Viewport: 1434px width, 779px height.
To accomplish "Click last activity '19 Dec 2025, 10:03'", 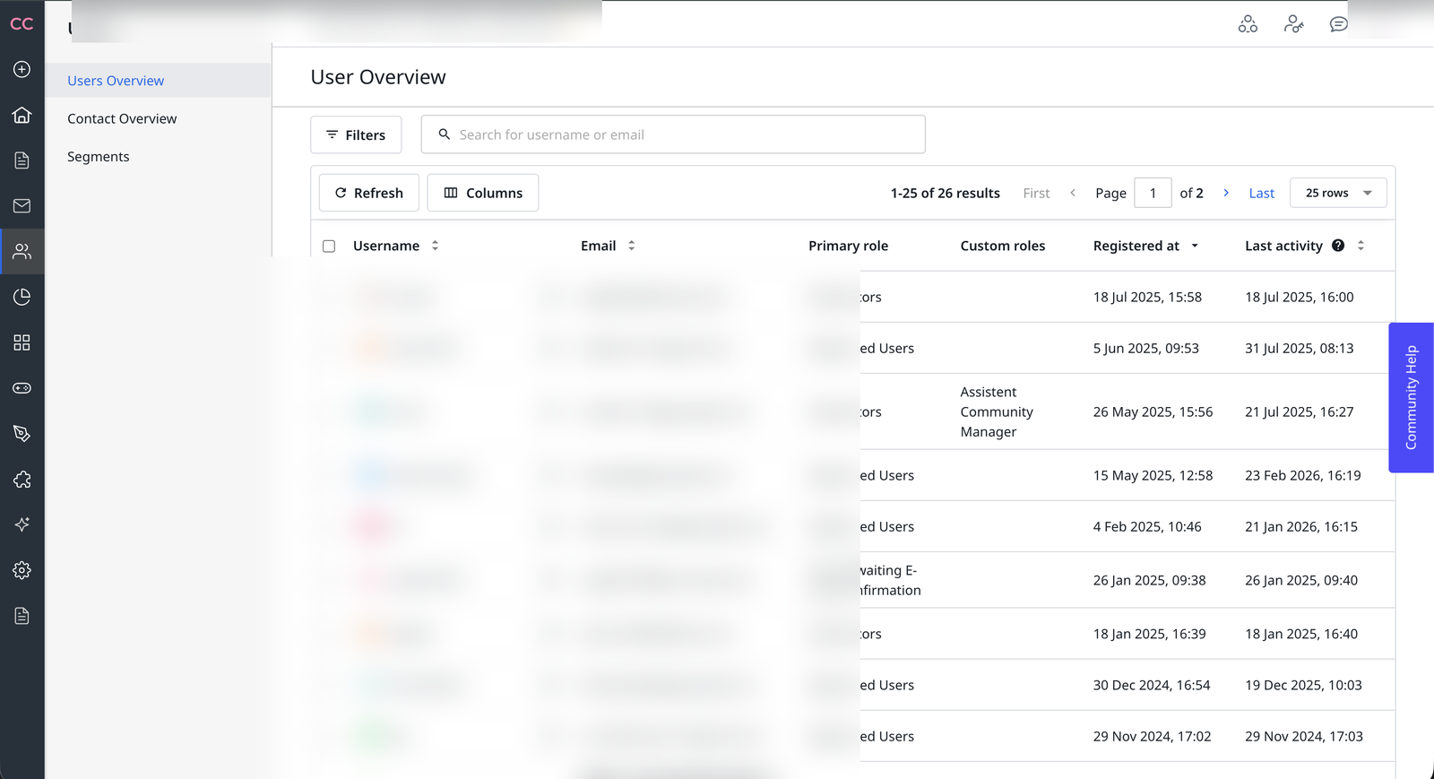I will (x=1303, y=685).
